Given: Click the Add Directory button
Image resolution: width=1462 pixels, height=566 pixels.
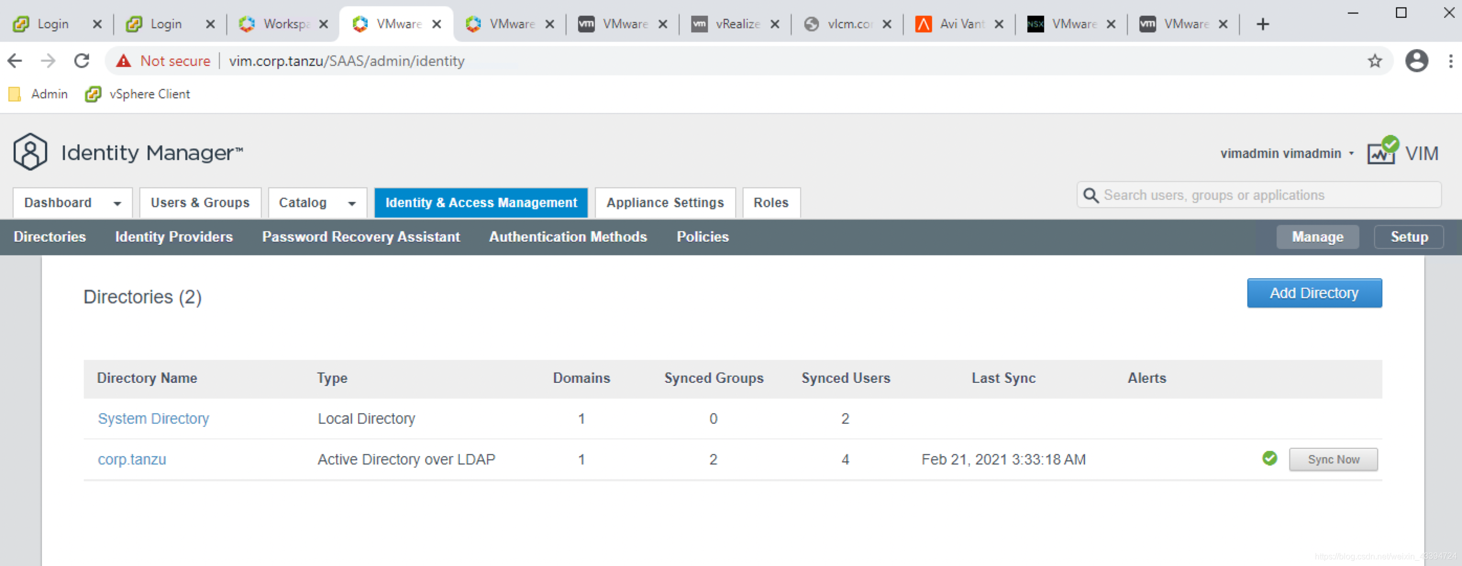Looking at the screenshot, I should [1313, 292].
